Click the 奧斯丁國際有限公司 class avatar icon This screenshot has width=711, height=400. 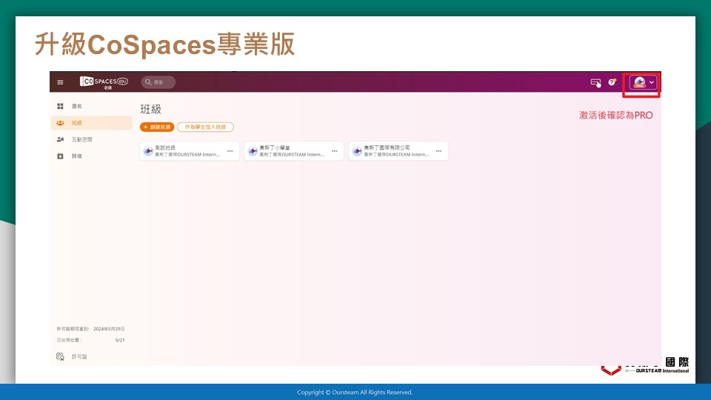357,151
